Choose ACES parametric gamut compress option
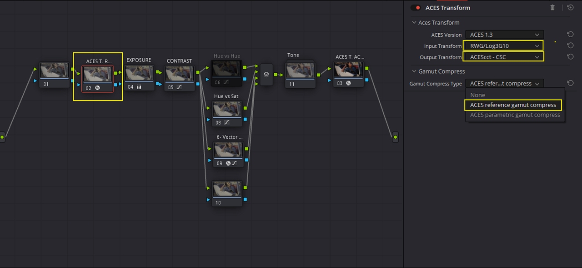 [x=515, y=115]
